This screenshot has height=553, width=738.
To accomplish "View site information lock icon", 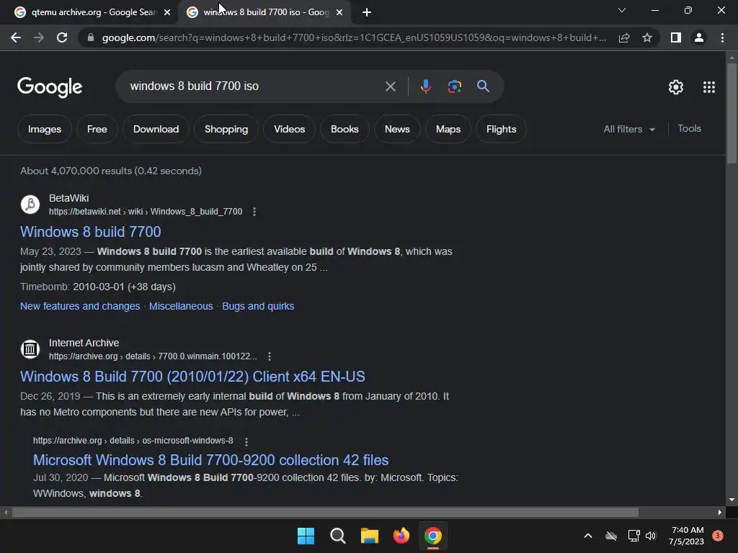I will (x=91, y=37).
